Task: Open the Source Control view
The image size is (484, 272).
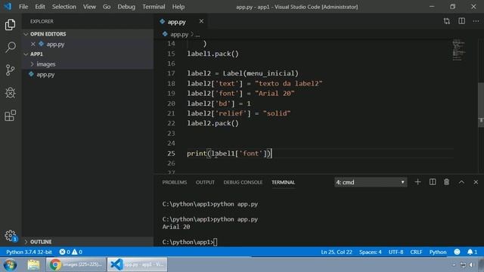Action: (x=10, y=70)
